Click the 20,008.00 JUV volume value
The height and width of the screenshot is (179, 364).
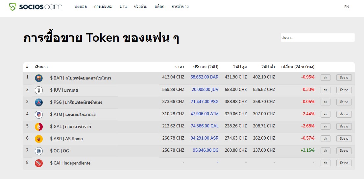(205, 89)
